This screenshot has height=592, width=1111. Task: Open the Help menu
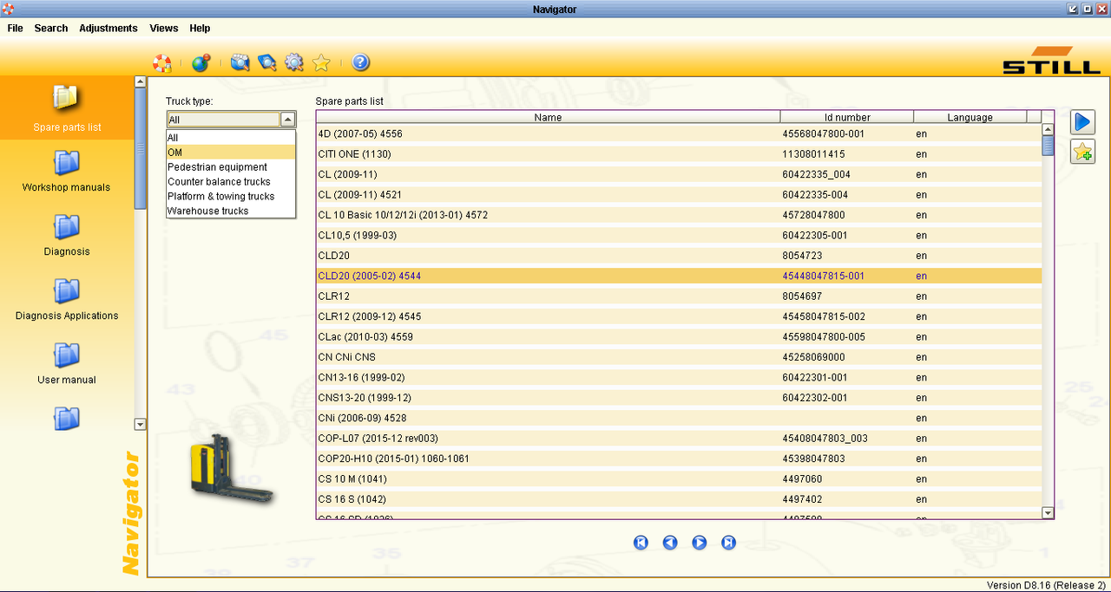[201, 29]
